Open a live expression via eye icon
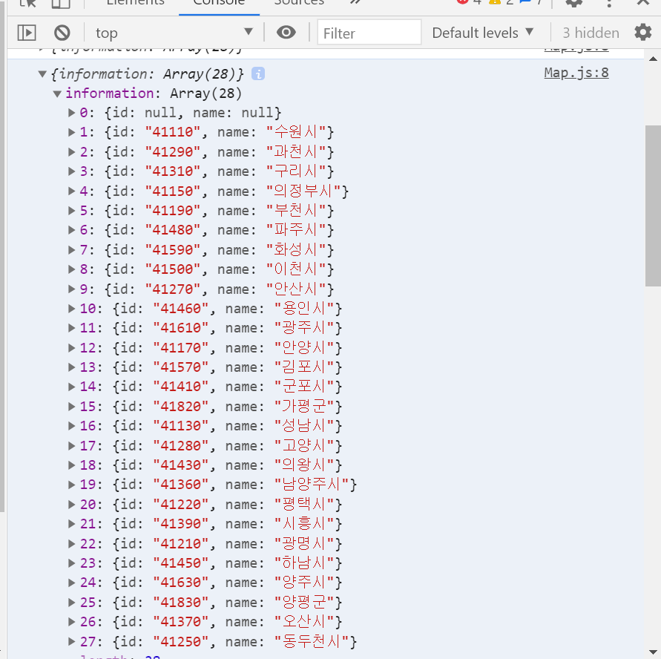Viewport: 661px width, 659px height. pos(286,32)
